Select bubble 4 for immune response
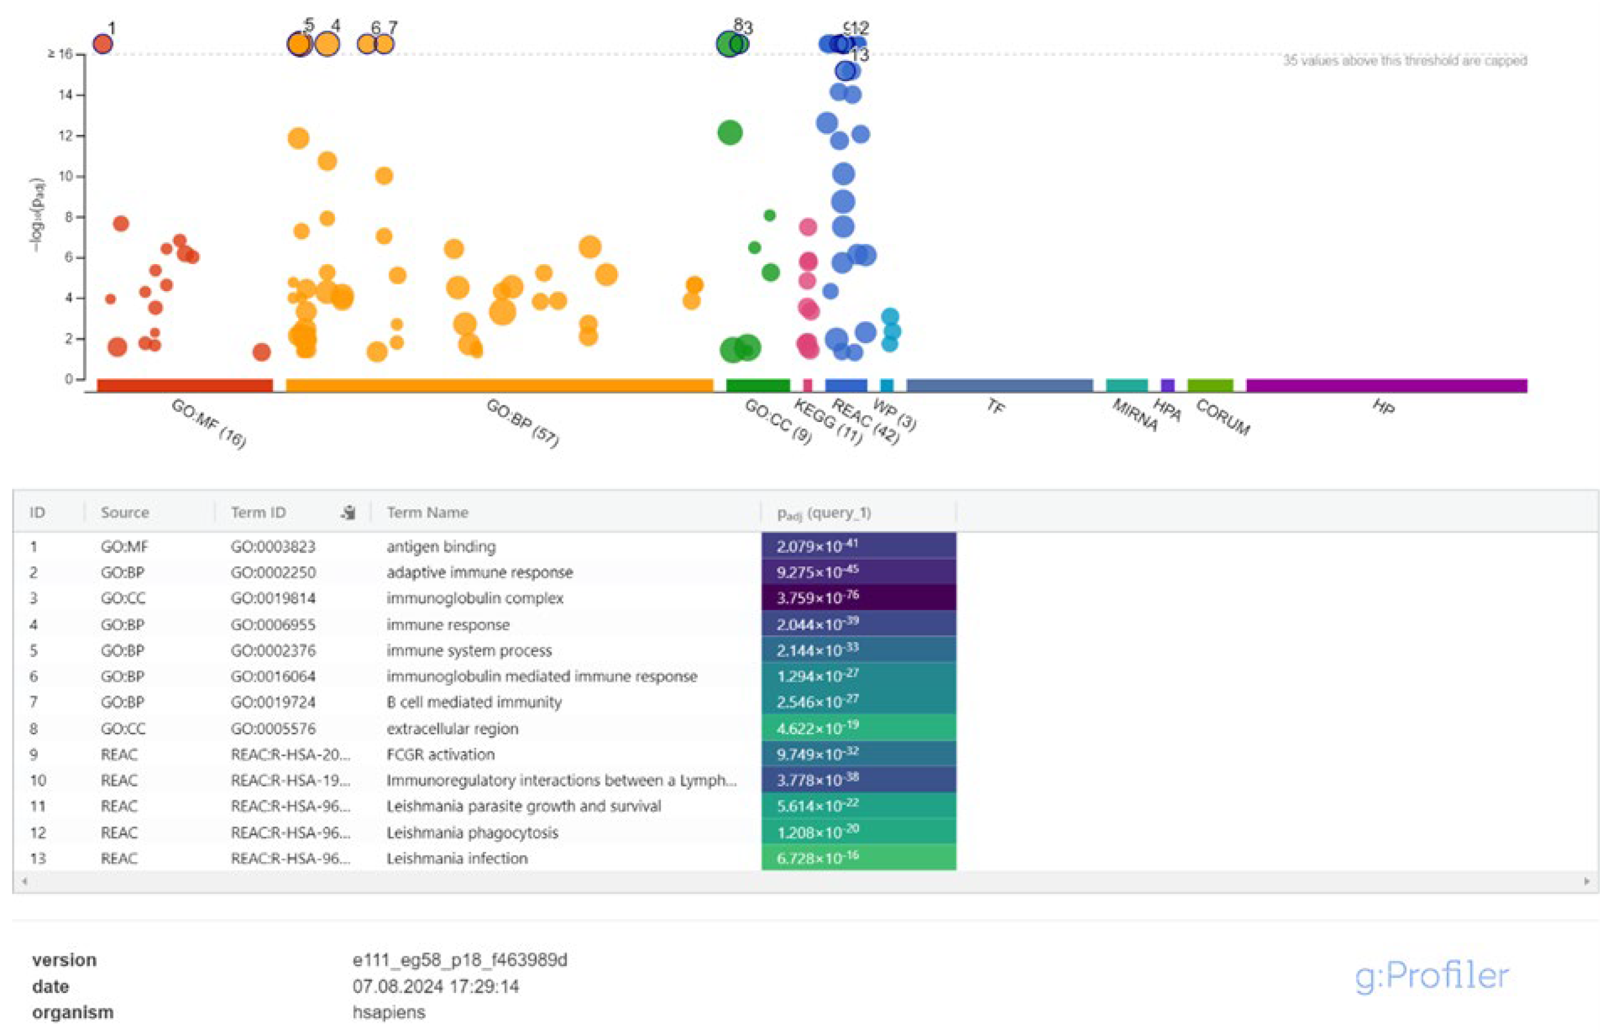Screen dimensions: 1613x1033 click(327, 45)
